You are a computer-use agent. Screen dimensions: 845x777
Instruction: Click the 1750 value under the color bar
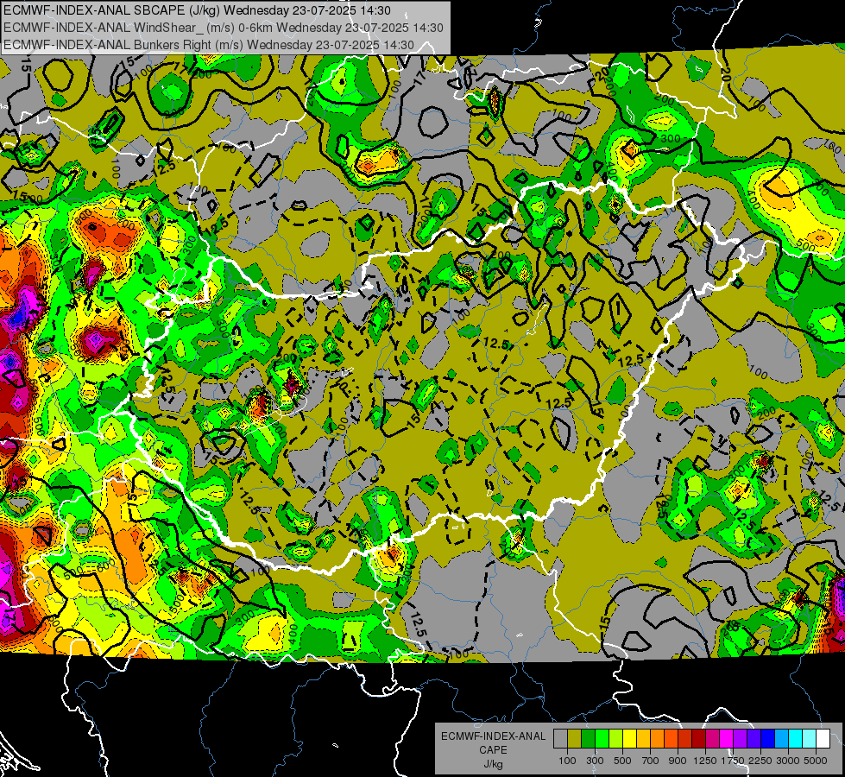(x=734, y=761)
